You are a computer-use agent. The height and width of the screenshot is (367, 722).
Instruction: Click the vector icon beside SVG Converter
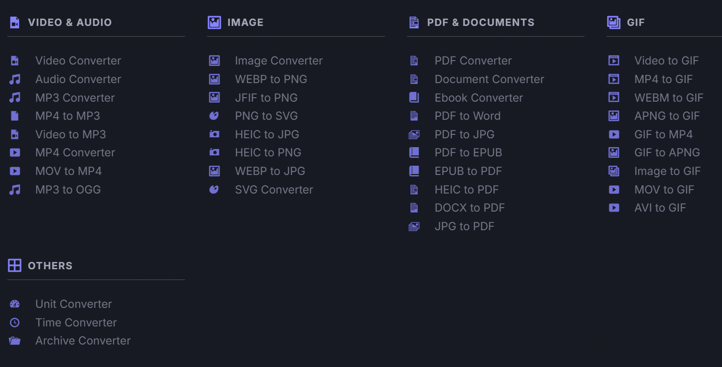pyautogui.click(x=214, y=190)
